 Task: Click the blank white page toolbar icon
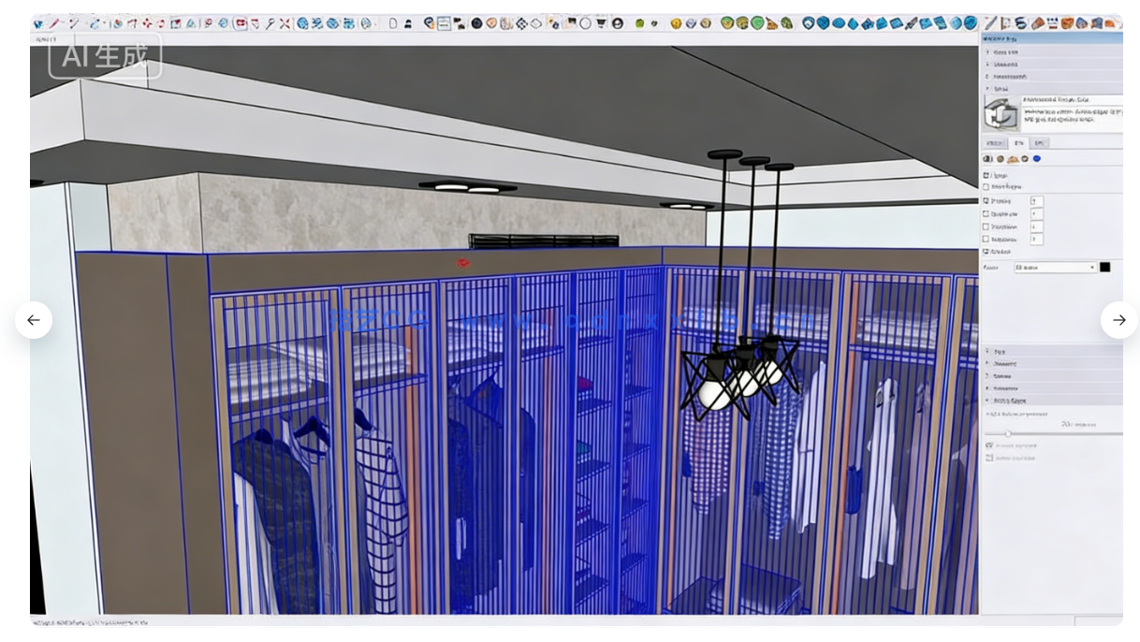[393, 23]
